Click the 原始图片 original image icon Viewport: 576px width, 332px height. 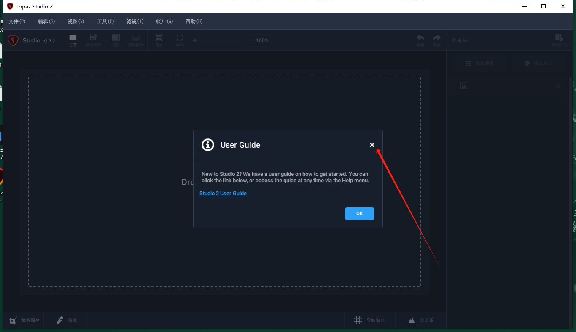(136, 37)
